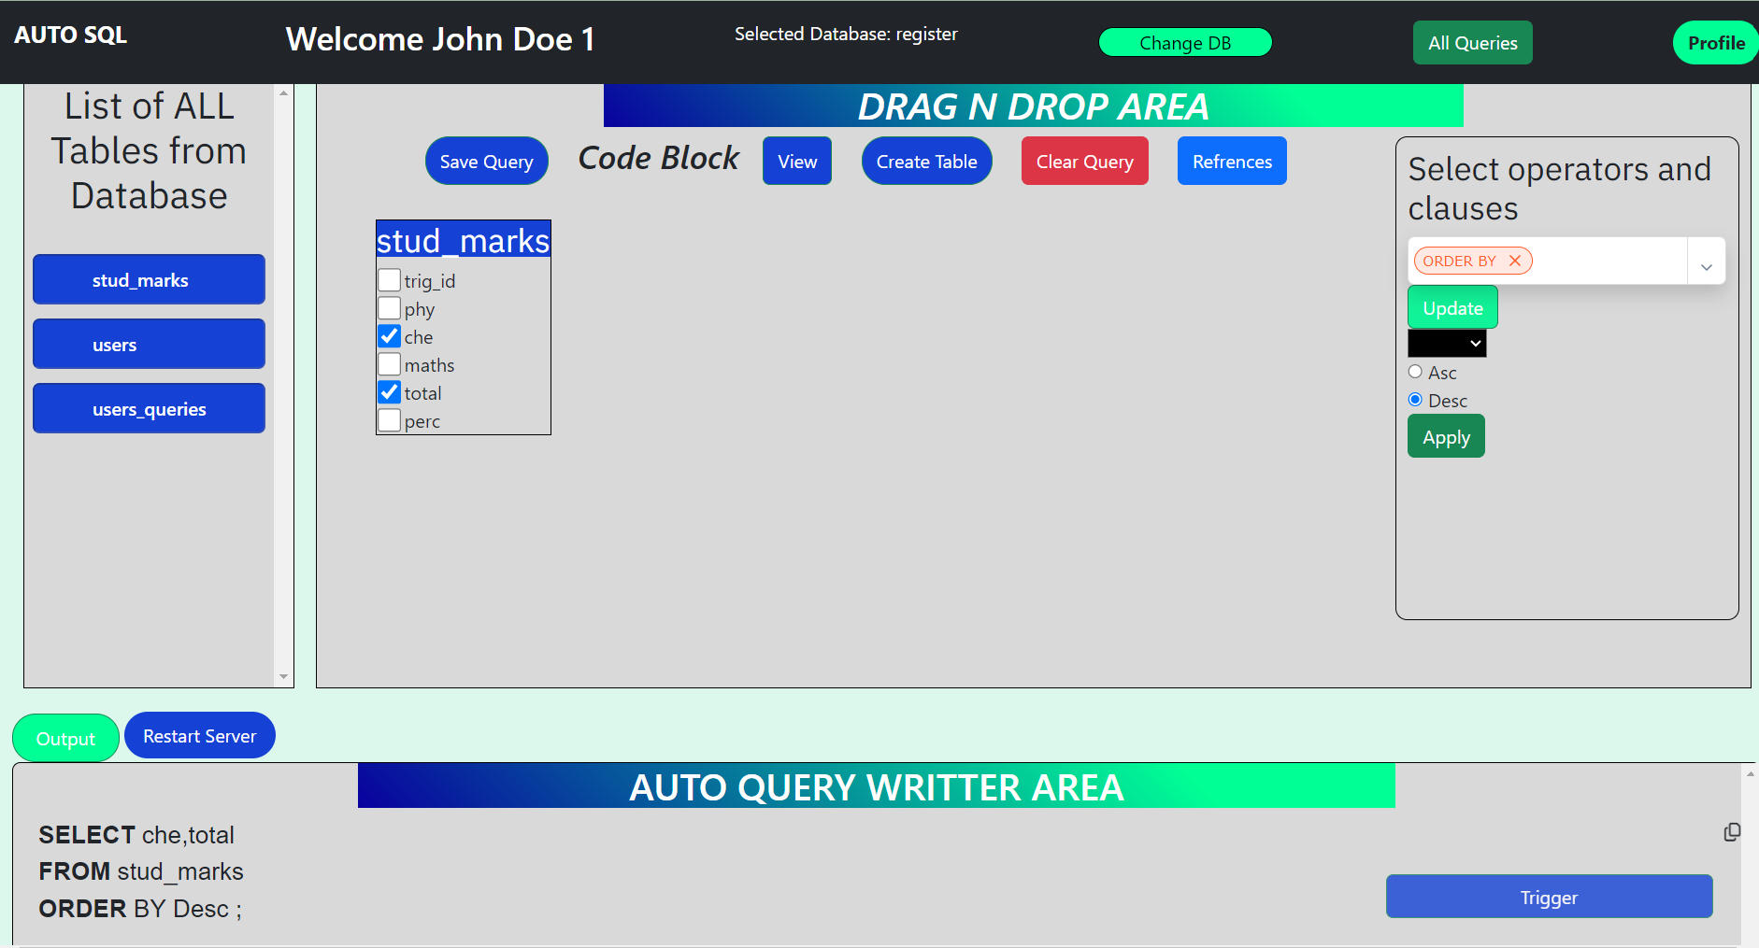
Task: Remove the ORDER BY clause chip
Action: coord(1516,261)
